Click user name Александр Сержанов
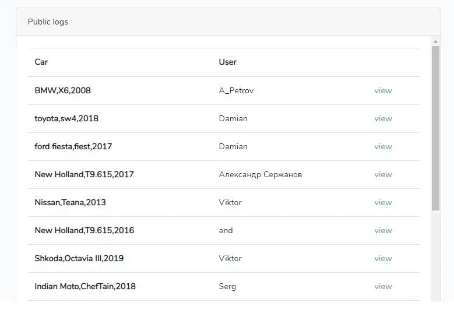 pos(261,174)
